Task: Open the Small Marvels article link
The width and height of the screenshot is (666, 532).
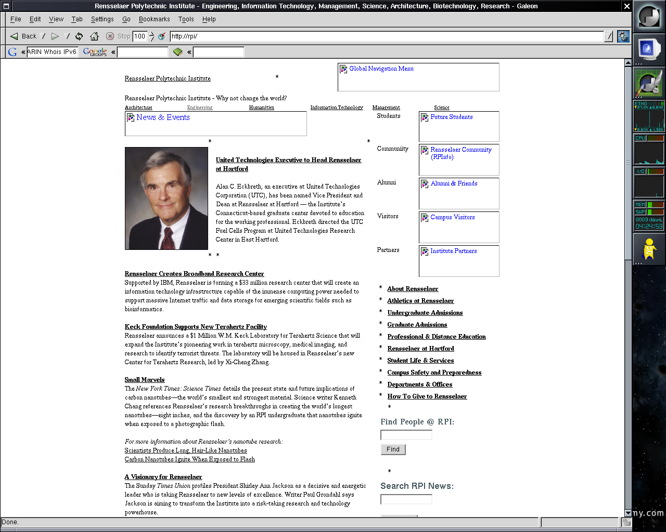Action: tap(145, 380)
